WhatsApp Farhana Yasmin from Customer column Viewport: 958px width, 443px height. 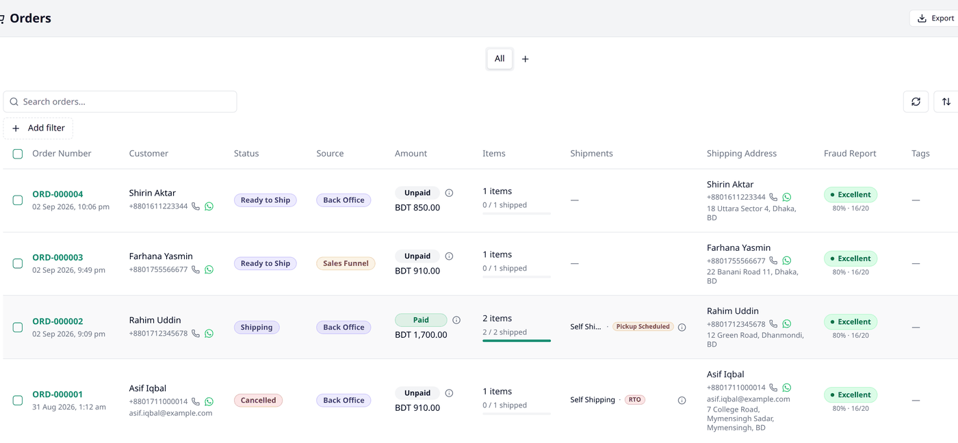point(209,269)
